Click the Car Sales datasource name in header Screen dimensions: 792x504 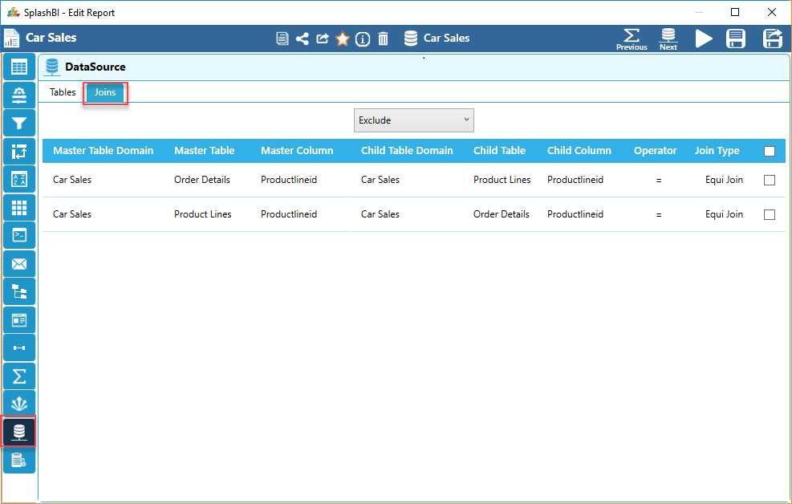coord(446,39)
